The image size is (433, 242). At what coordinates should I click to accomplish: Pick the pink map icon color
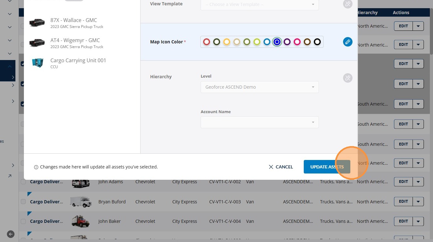pyautogui.click(x=297, y=42)
